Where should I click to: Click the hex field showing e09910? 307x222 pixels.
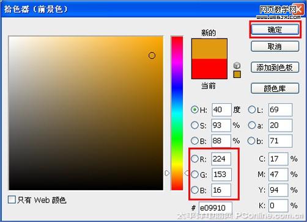(215, 208)
